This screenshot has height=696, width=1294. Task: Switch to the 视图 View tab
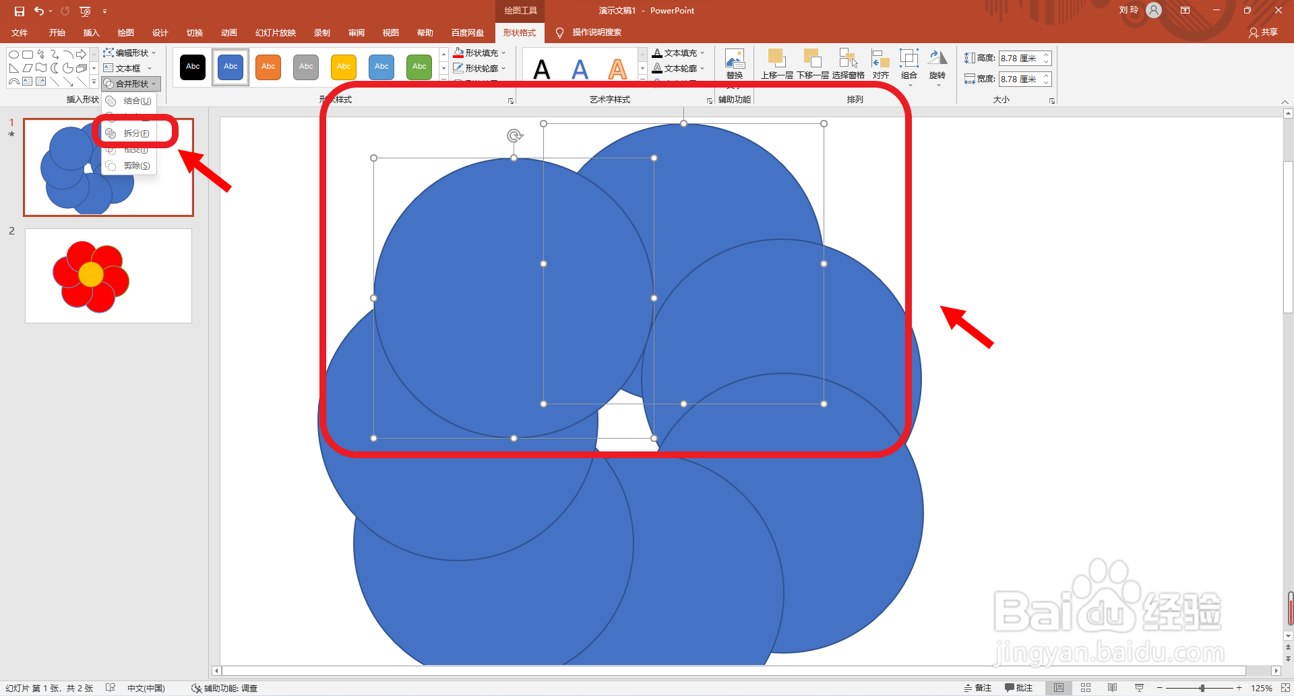pyautogui.click(x=390, y=32)
